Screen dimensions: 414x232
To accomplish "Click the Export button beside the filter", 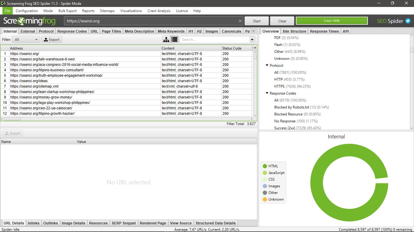I will click(52, 40).
